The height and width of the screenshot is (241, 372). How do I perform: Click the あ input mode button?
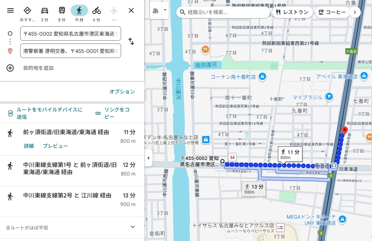click(x=156, y=11)
